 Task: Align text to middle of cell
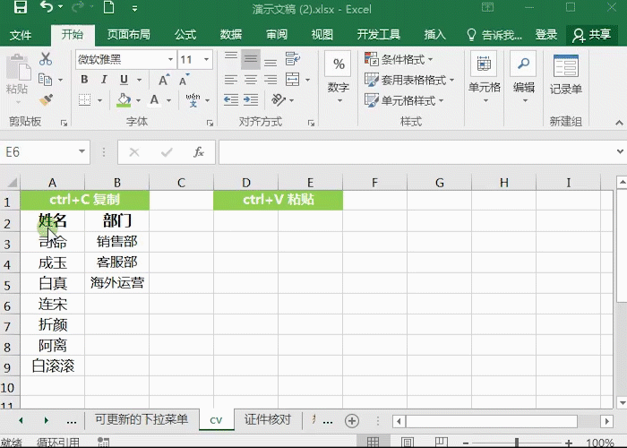click(x=251, y=59)
